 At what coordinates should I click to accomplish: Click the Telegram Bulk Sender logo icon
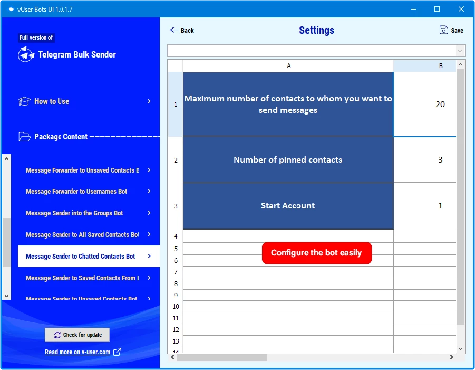point(26,54)
